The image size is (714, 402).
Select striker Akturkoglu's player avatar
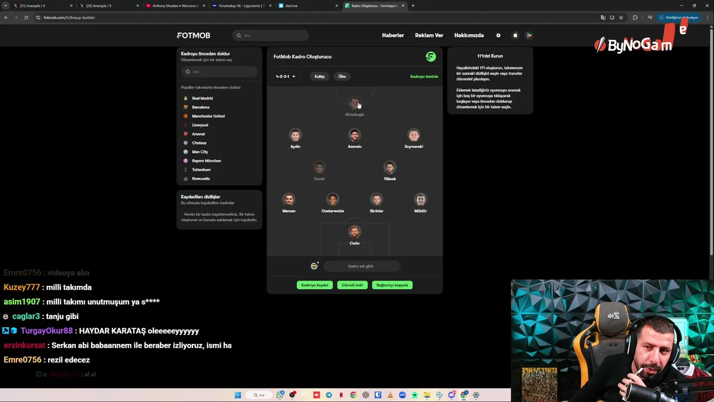click(x=355, y=103)
